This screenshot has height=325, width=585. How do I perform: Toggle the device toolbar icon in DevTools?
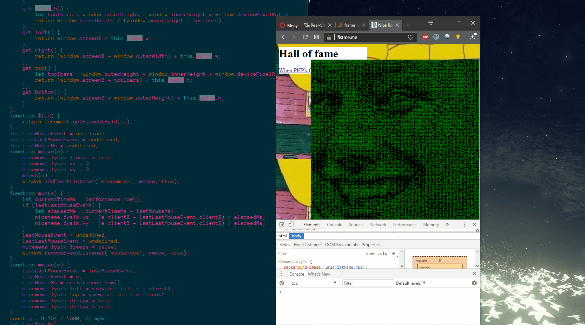[291, 225]
